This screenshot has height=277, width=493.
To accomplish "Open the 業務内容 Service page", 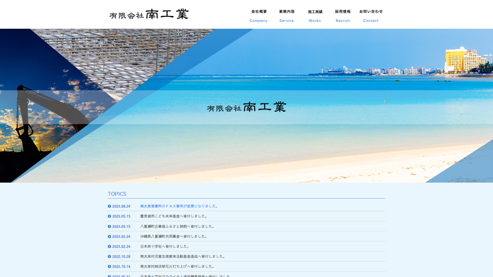I will pos(287,16).
